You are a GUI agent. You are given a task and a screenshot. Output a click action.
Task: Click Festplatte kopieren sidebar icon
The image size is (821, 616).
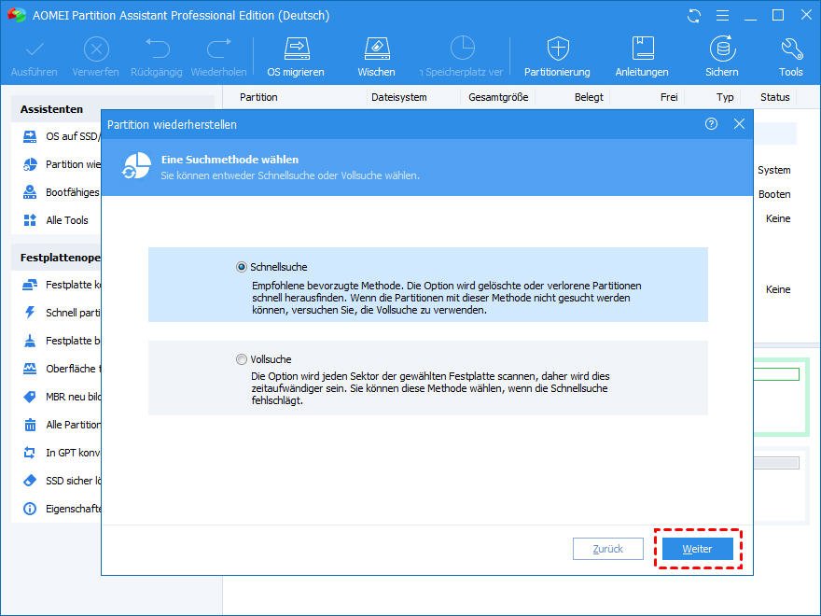30,285
